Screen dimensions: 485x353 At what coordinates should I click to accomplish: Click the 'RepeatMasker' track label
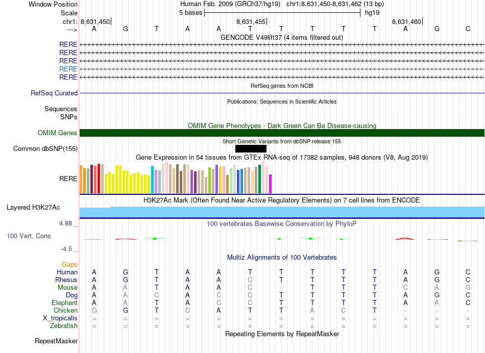(56, 341)
